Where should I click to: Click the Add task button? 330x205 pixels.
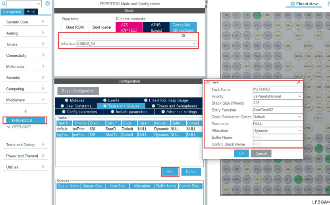pyautogui.click(x=170, y=172)
